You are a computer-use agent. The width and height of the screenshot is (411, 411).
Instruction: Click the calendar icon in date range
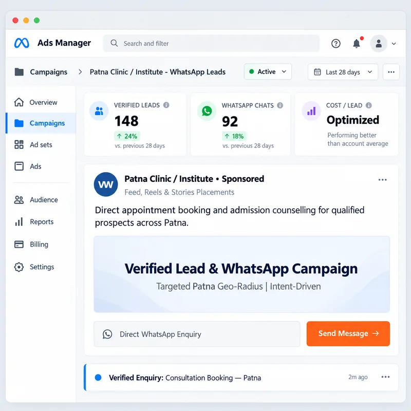[x=317, y=72]
